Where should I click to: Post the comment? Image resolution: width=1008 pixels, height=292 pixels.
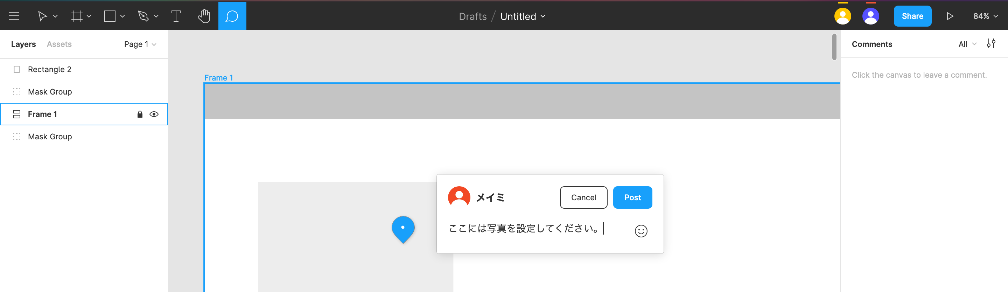tap(632, 197)
